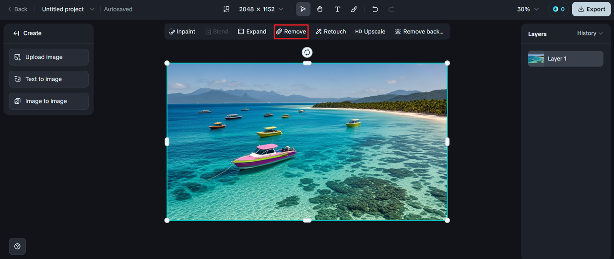Open the help question mark button
Image resolution: width=614 pixels, height=259 pixels.
click(17, 246)
